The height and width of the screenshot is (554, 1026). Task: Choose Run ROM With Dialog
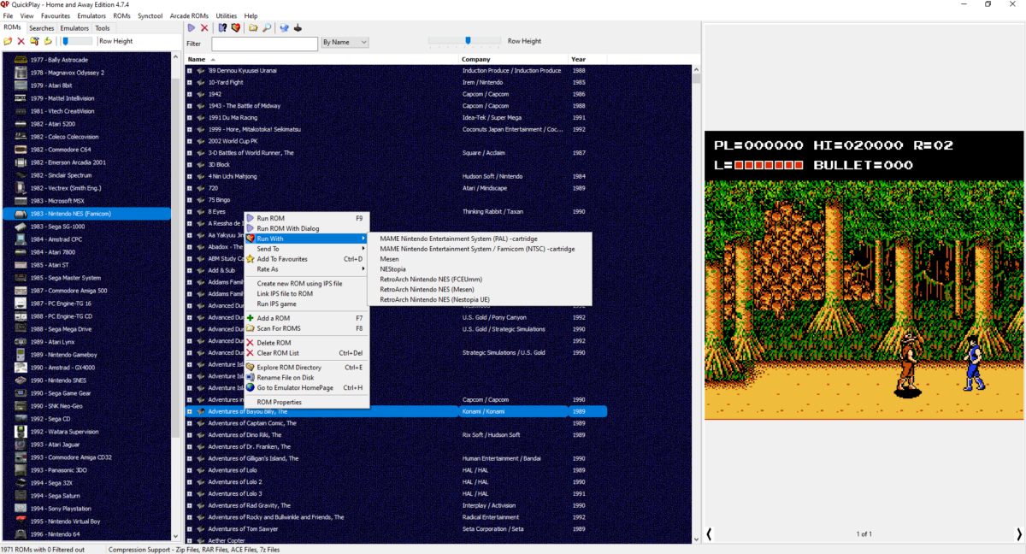pyautogui.click(x=307, y=228)
